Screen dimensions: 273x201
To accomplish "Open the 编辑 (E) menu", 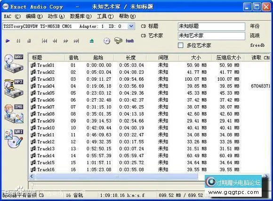I will pos(34,17).
